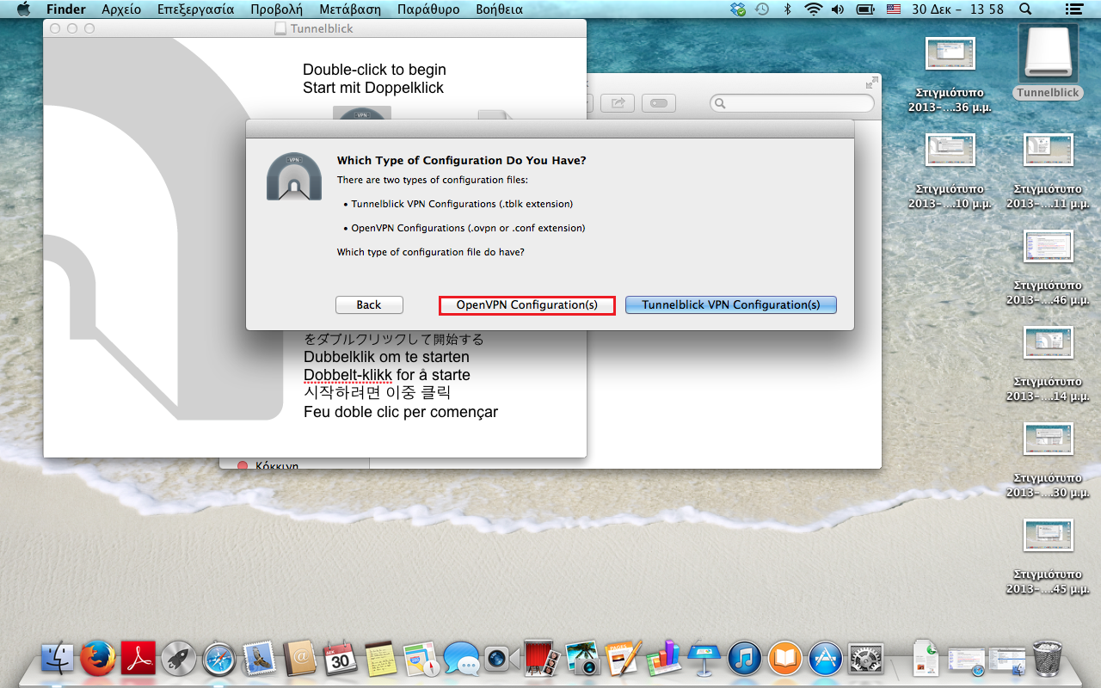This screenshot has width=1101, height=688.
Task: Open Adobe Acrobat from the Dock
Action: [138, 660]
